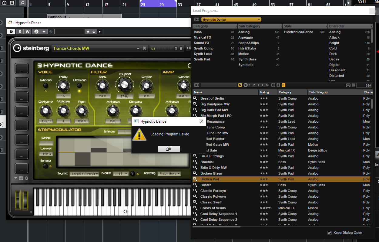This screenshot has width=379, height=242.
Task: Sort results by Name column header
Action: click(226, 92)
